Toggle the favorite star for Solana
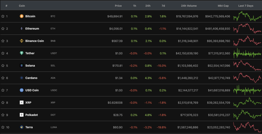This screenshot has width=262, height=134. click(3, 66)
